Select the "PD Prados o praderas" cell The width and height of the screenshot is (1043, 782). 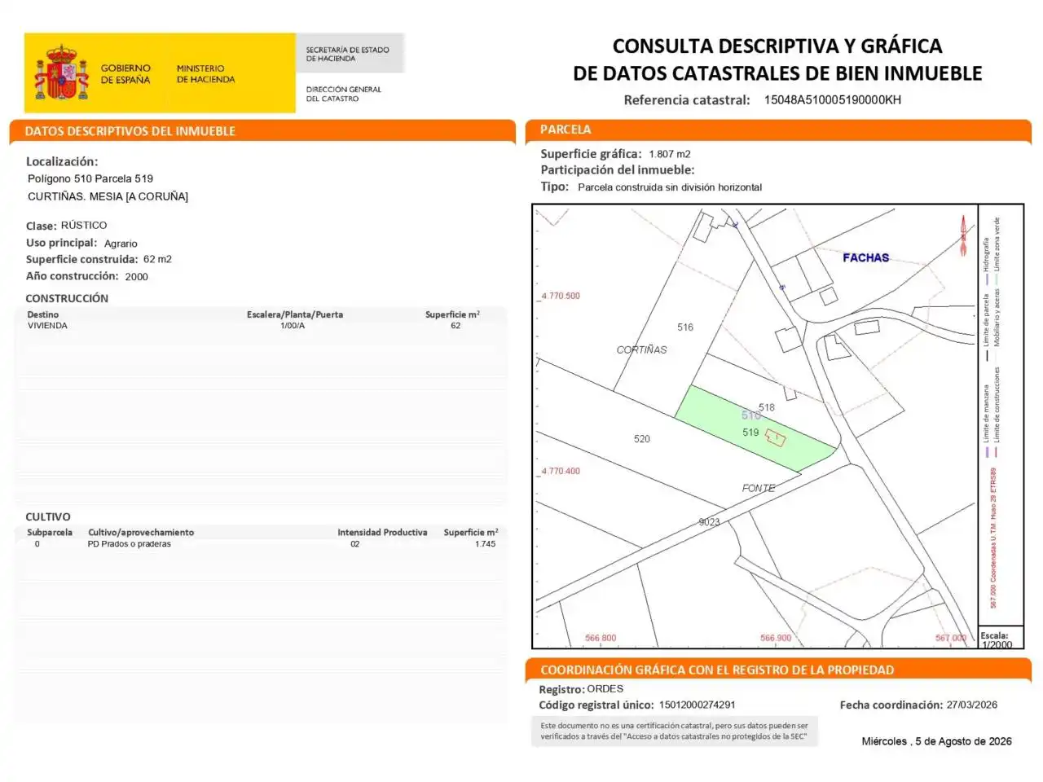pyautogui.click(x=129, y=544)
